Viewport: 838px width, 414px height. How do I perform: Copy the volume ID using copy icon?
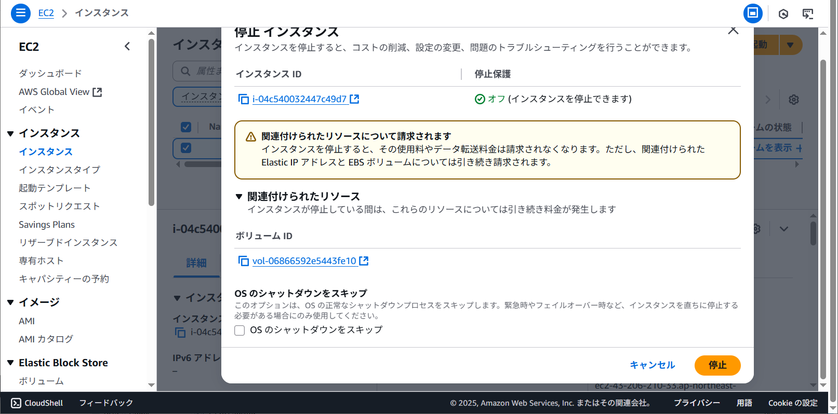click(x=243, y=261)
